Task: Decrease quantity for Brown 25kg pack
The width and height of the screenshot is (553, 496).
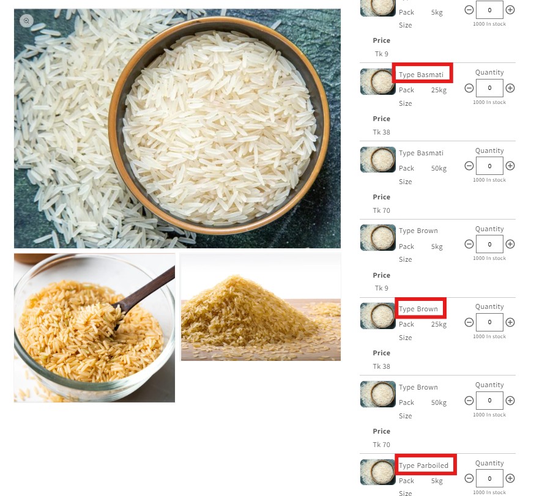Action: point(469,322)
